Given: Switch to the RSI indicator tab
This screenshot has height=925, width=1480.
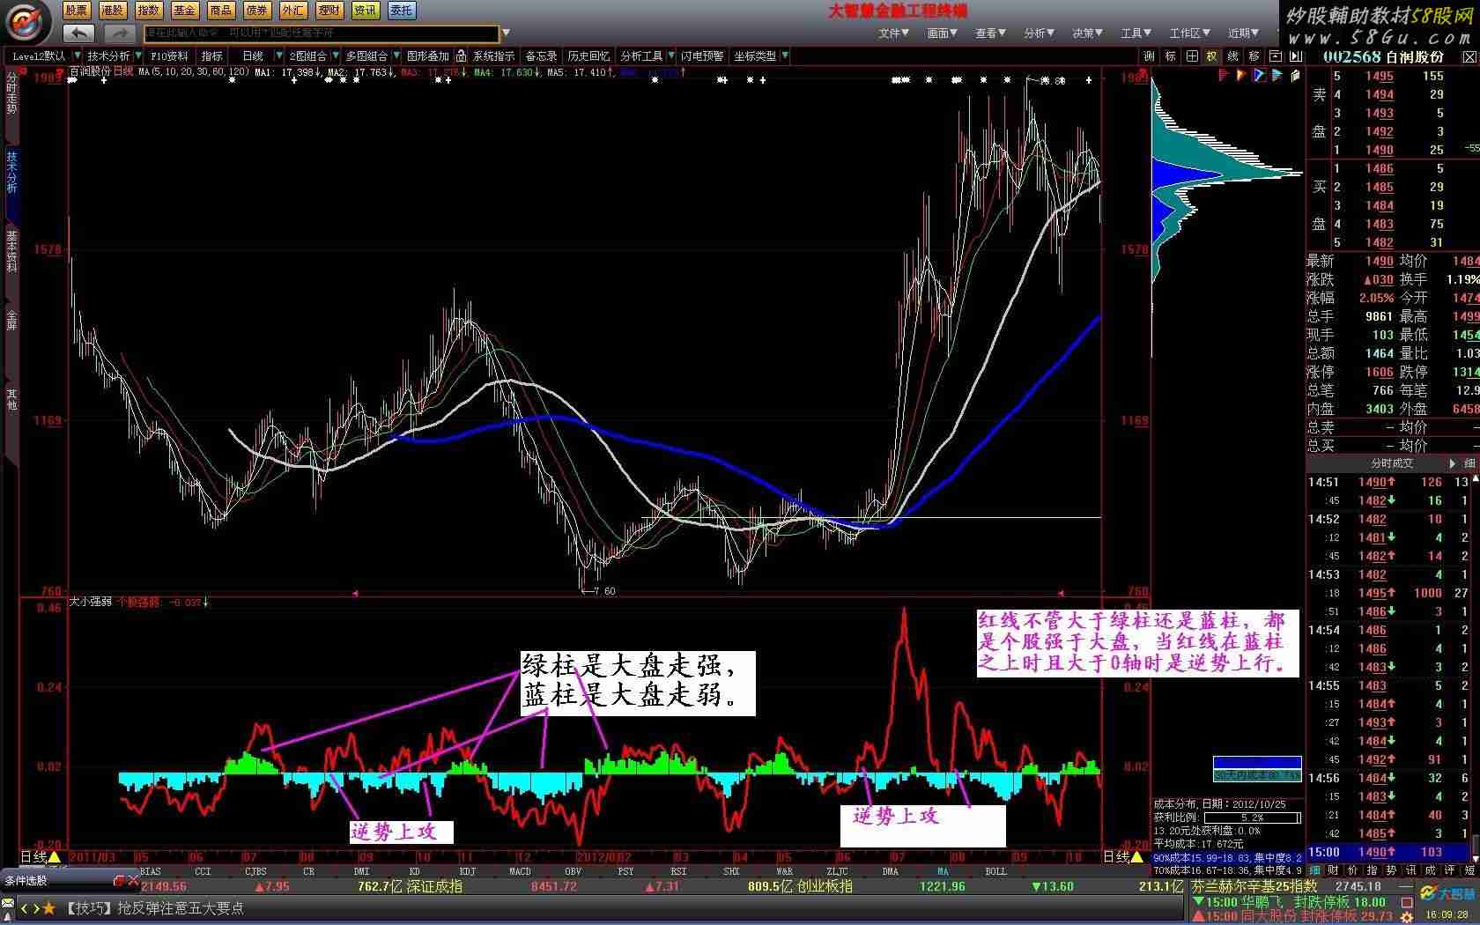Looking at the screenshot, I should coord(678,871).
